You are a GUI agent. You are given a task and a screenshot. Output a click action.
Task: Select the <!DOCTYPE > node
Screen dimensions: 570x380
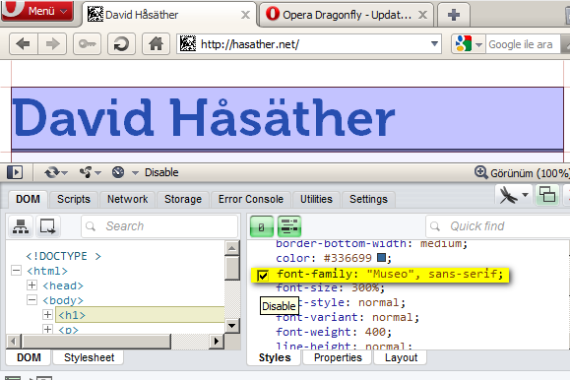coord(63,256)
